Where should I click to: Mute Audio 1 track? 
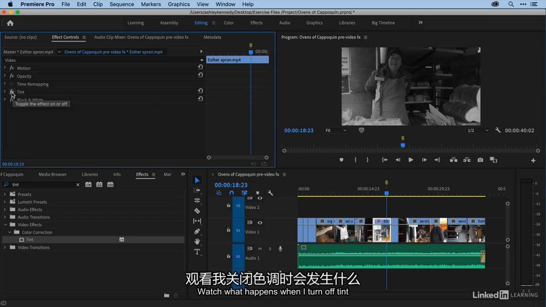[260, 249]
